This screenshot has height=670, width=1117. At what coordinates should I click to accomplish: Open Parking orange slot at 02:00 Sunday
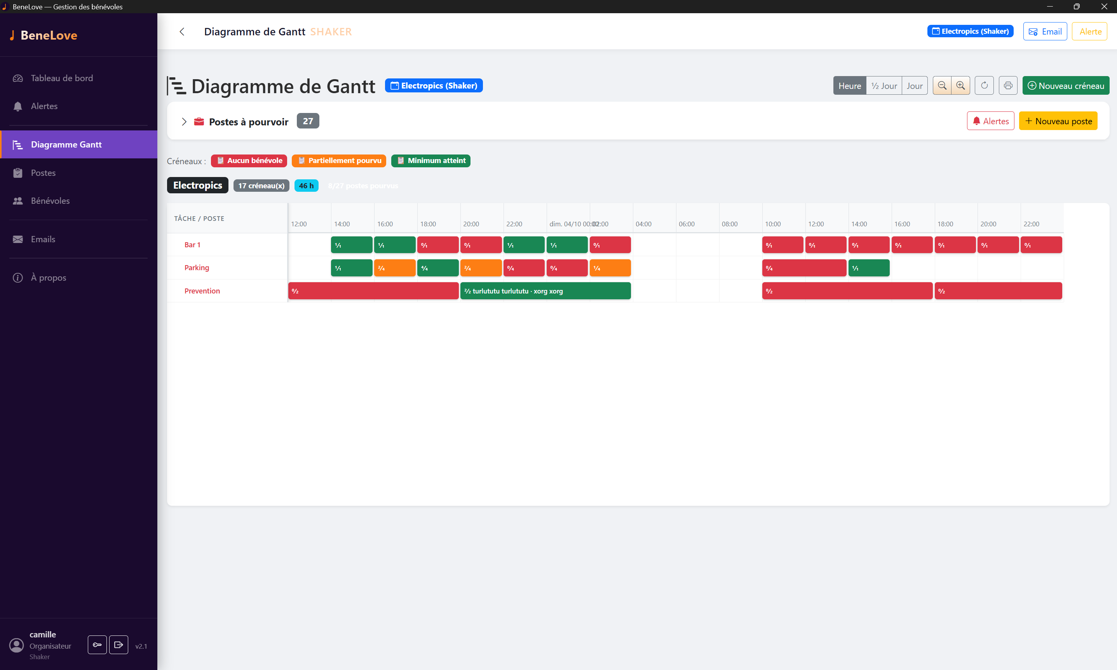tap(610, 268)
